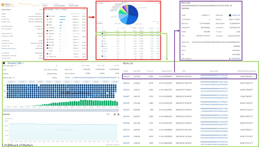Viewport: 261px width, 147px height.
Task: Click info icon beside Network Share
Action: tap(14, 78)
